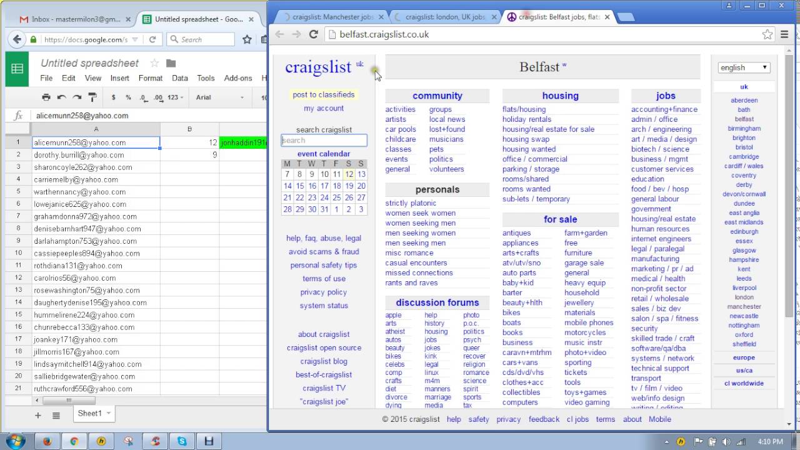
Task: Open the Insert menu in Sheets
Action: pyautogui.click(x=119, y=78)
